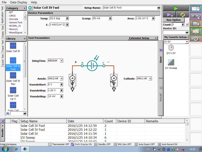Open keypad icon next to Count field
Viewport: 202px width, 152px height.
tap(183, 24)
